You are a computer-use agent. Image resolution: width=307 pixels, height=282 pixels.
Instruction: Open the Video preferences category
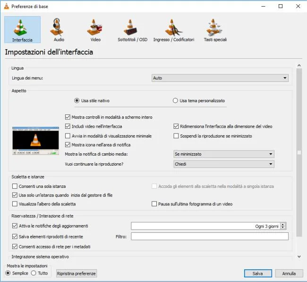(95, 30)
